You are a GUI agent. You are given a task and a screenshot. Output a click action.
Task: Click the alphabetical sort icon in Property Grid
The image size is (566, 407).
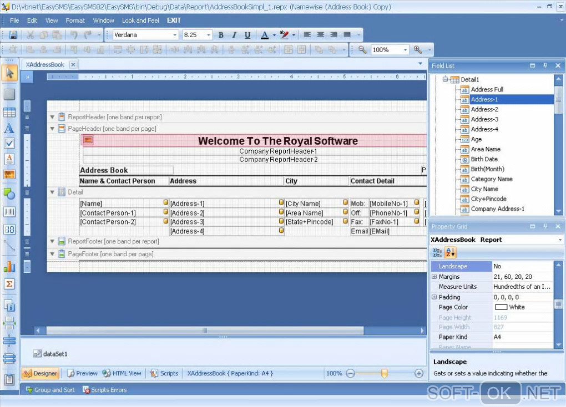point(450,252)
